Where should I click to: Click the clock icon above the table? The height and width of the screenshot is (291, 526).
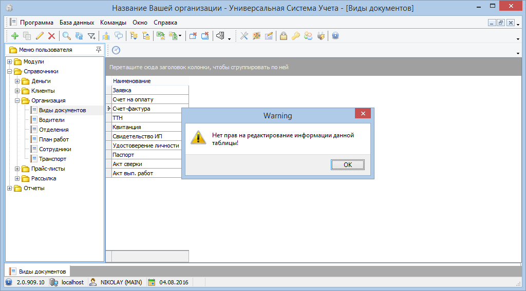point(116,50)
